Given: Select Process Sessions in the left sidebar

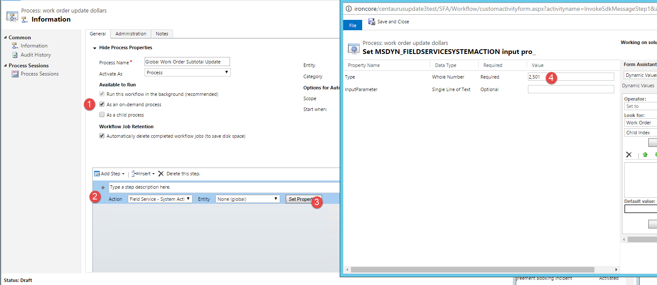Looking at the screenshot, I should pos(39,73).
